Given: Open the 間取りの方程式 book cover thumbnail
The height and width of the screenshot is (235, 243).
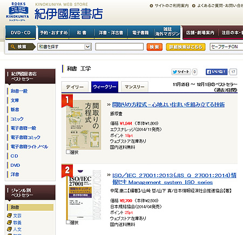Looking at the screenshot, I should pyautogui.click(x=84, y=125).
